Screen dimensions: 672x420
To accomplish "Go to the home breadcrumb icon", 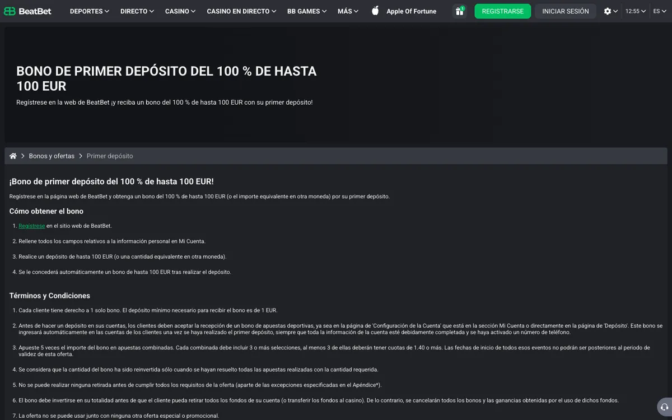I will [x=13, y=156].
